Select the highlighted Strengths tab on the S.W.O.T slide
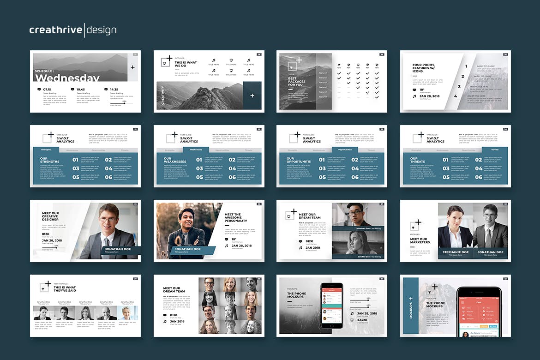540x360 pixels. [46, 150]
